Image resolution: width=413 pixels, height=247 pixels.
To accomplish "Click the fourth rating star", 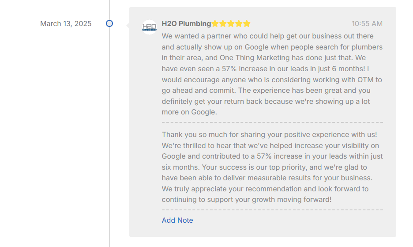I will pyautogui.click(x=239, y=23).
